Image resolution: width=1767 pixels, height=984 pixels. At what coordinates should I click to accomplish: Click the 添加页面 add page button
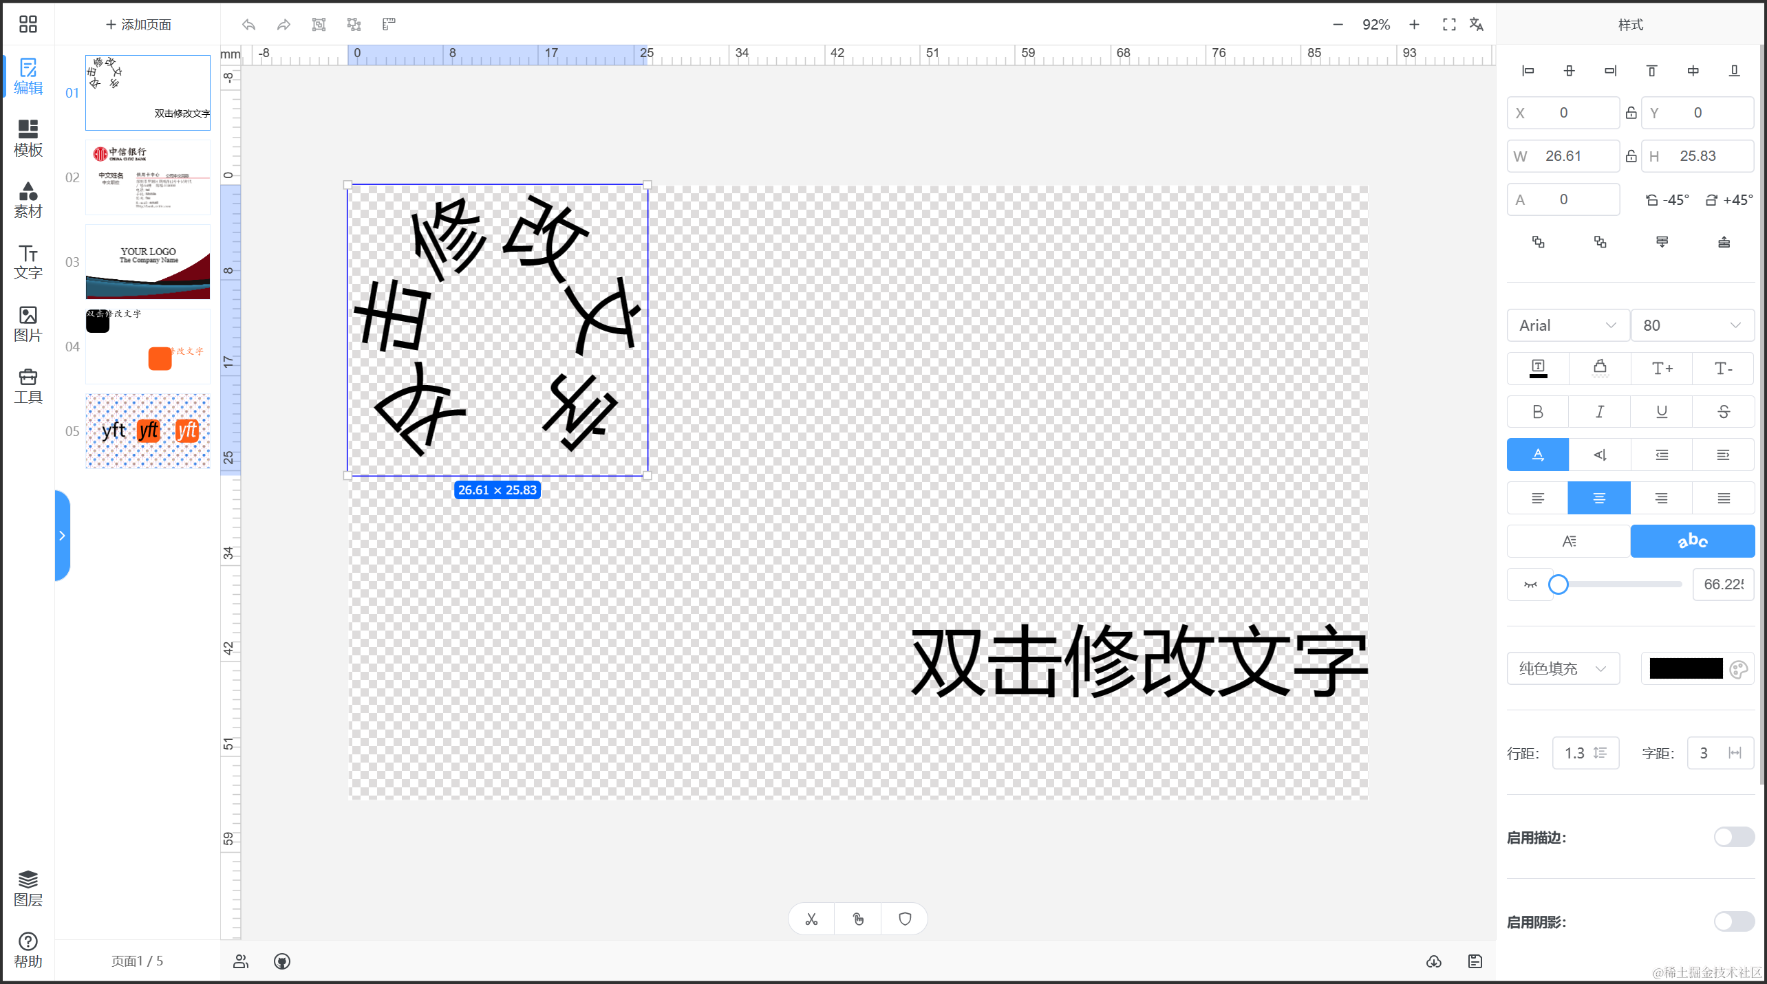pos(138,25)
